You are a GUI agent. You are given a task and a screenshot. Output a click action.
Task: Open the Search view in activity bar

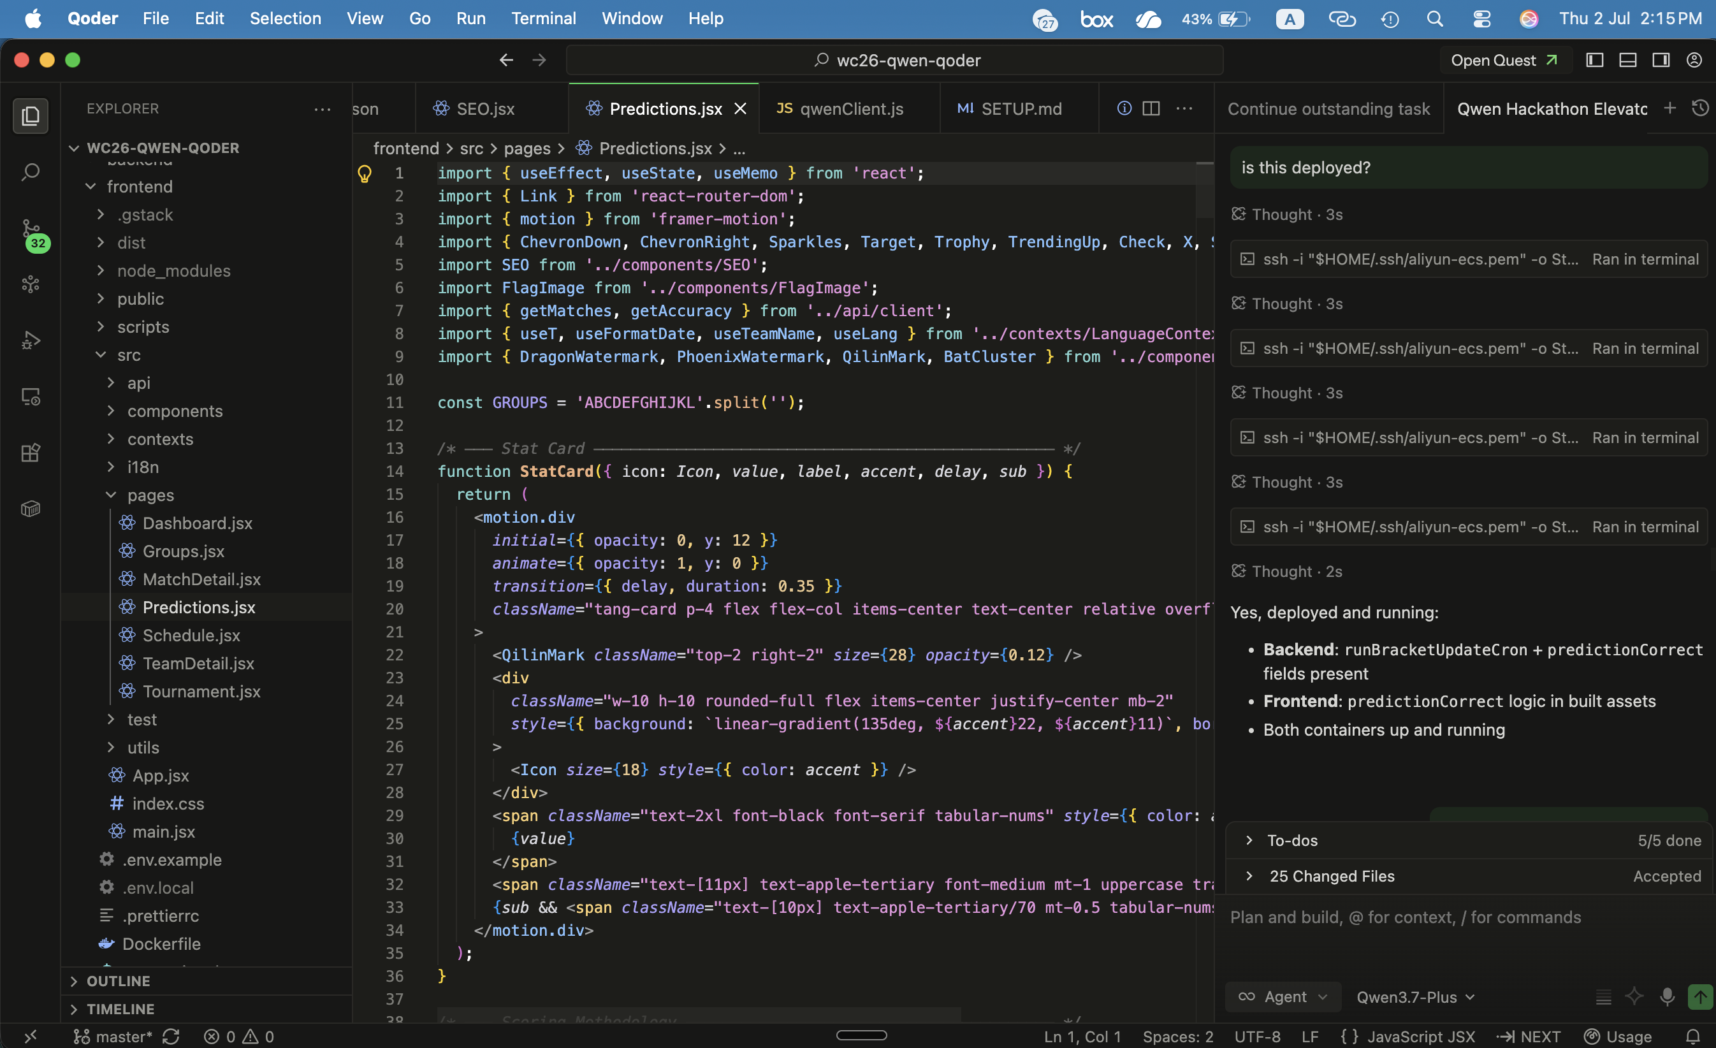(31, 171)
